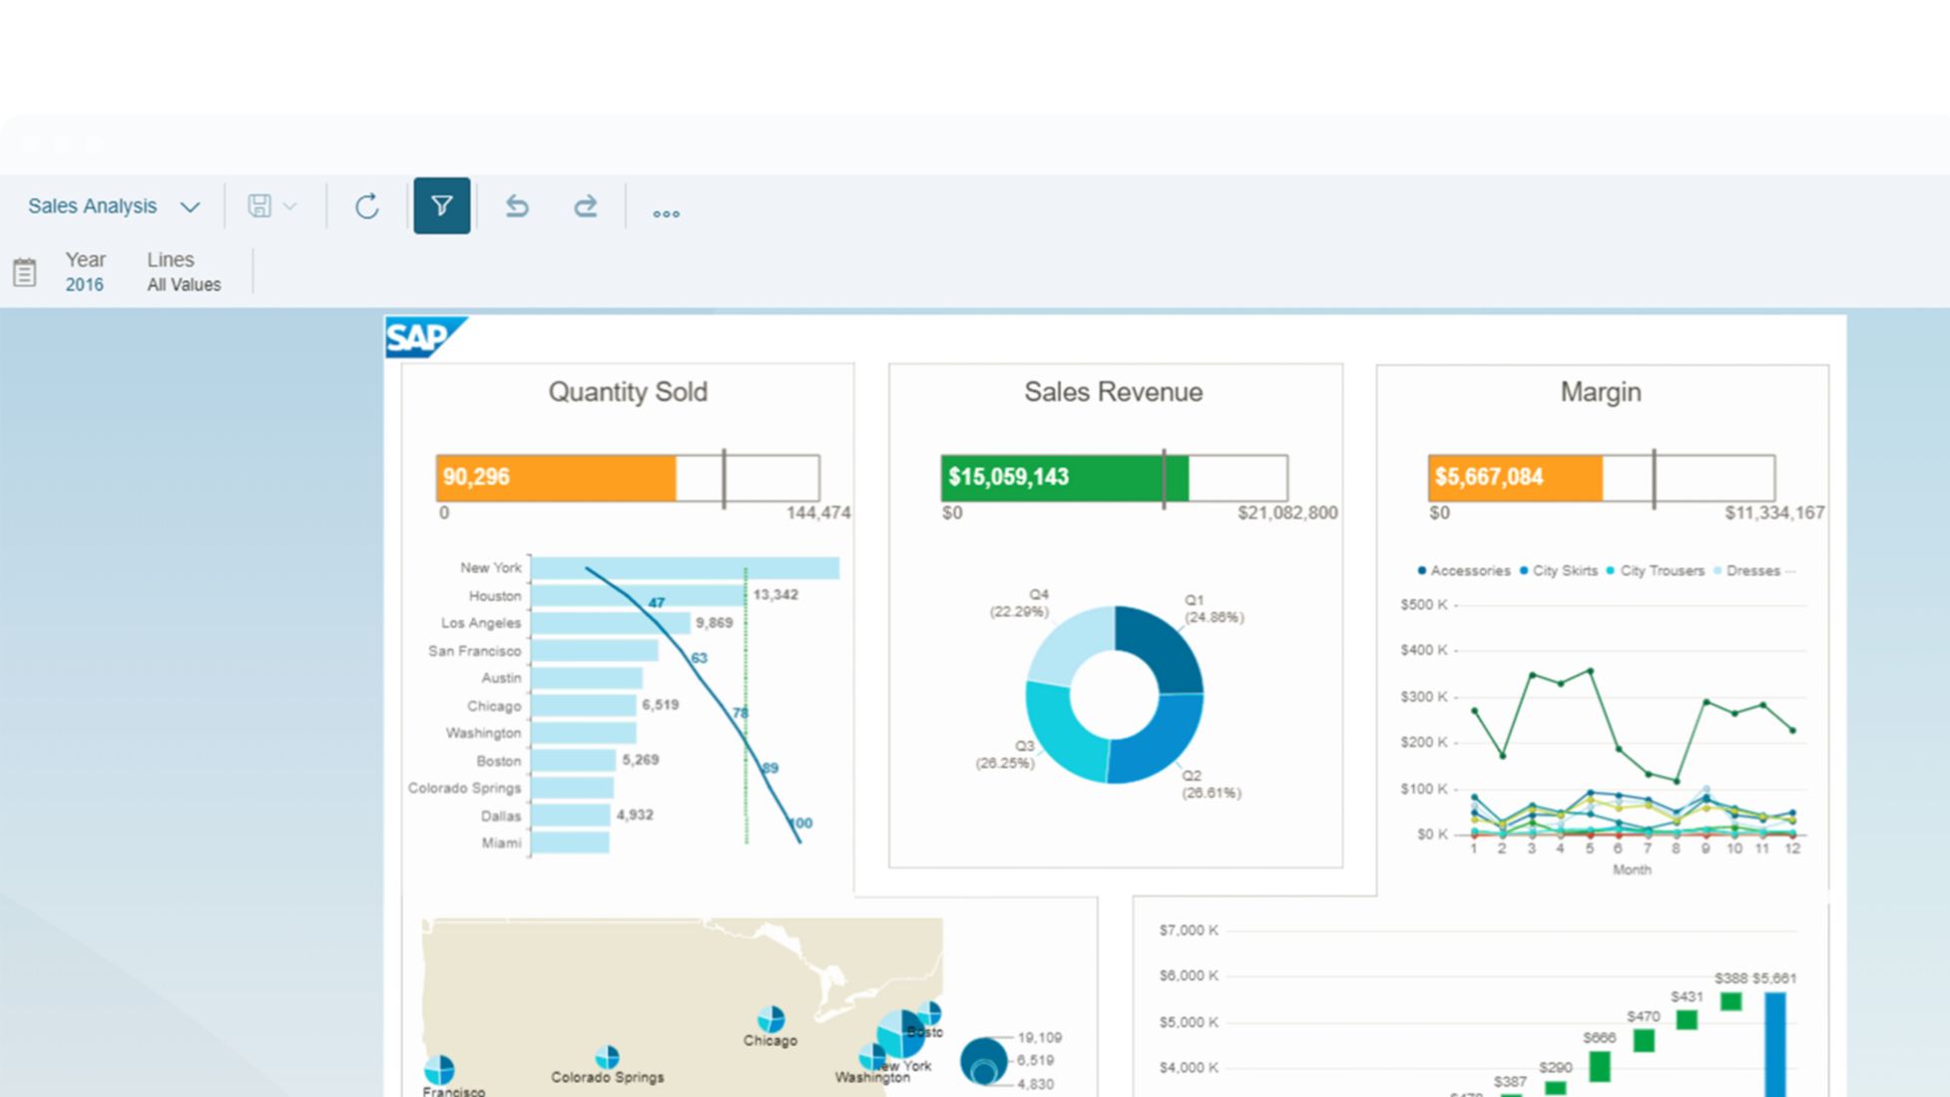Click the undo arrow icon
This screenshot has height=1097, width=1950.
[x=517, y=206]
